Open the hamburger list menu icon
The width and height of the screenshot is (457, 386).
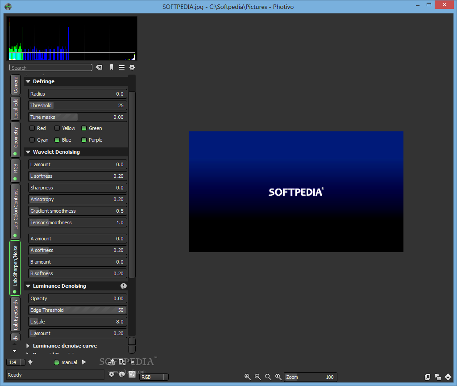[122, 67]
